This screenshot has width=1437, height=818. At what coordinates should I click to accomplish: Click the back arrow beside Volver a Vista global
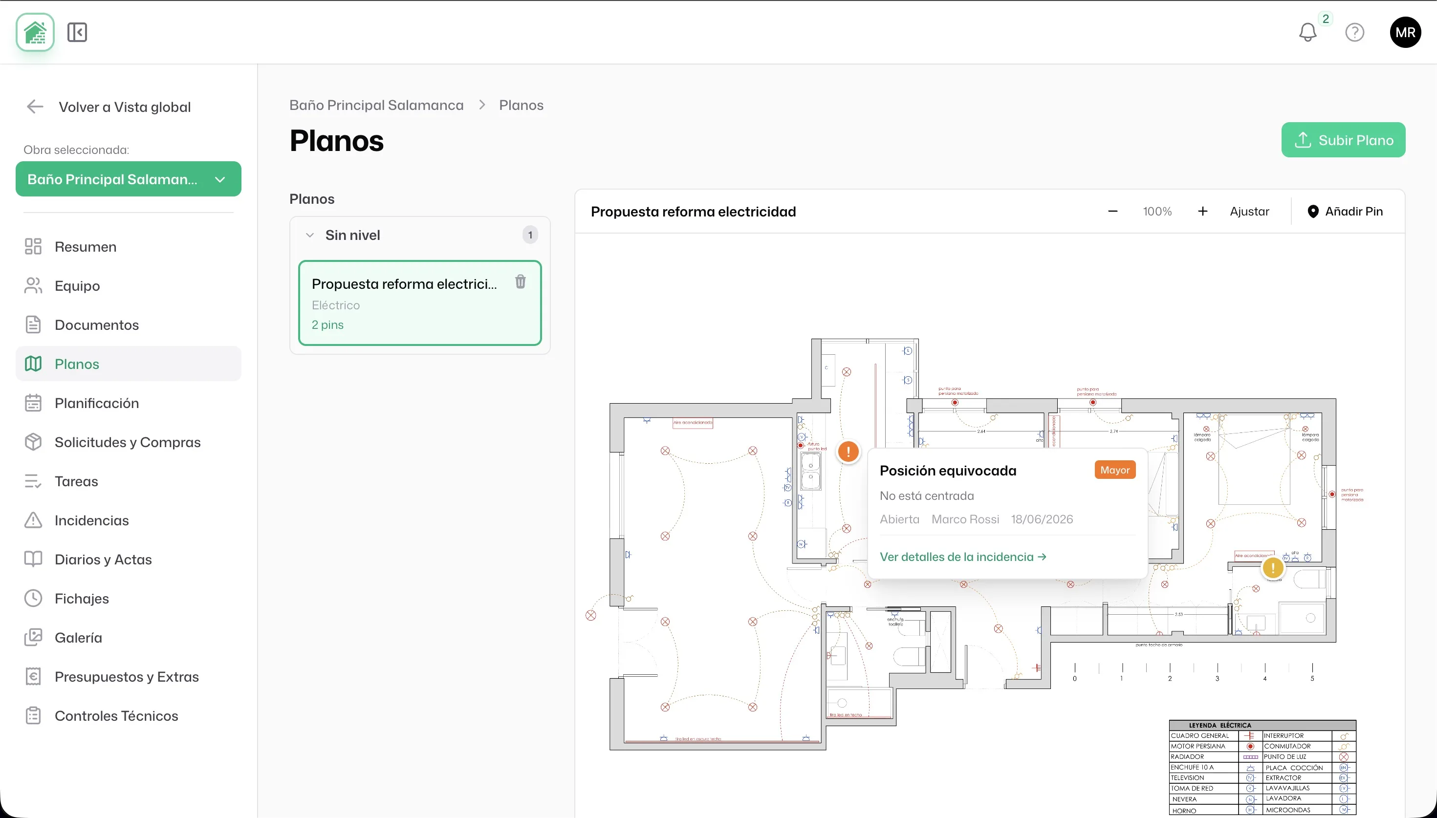click(35, 107)
